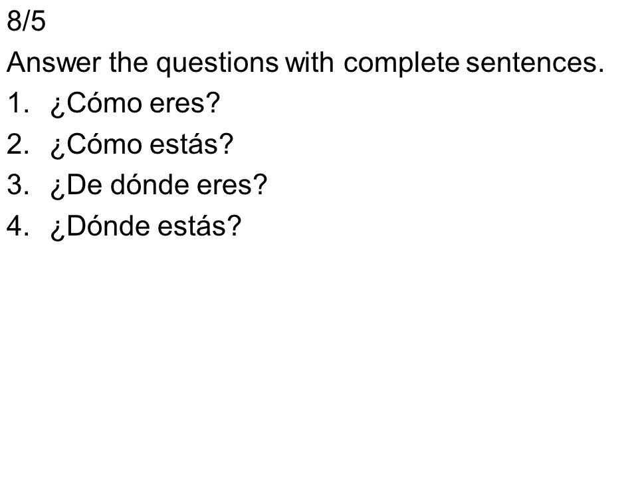
Task: Select list number 3.
Action: 18,185
